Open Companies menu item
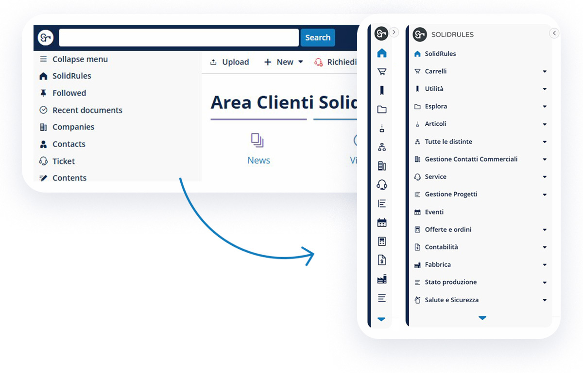583x373 pixels. pos(67,127)
